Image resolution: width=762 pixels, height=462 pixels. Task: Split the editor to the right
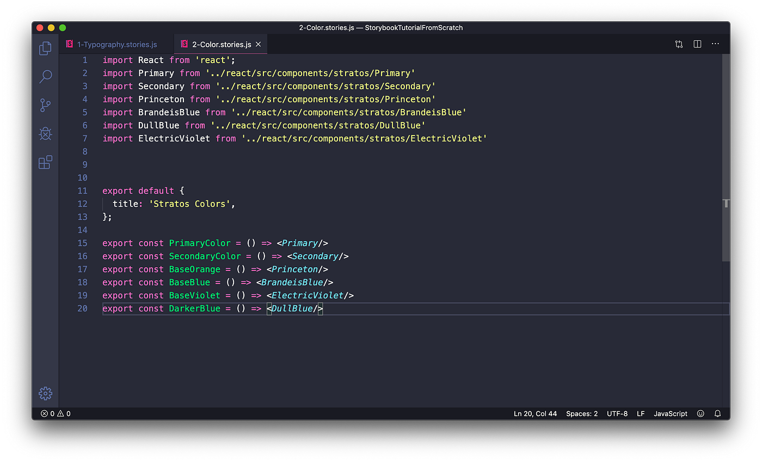tap(697, 44)
